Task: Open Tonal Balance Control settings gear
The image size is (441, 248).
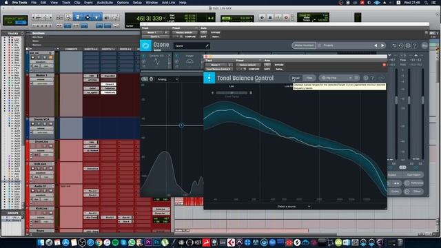Action: click(x=366, y=78)
